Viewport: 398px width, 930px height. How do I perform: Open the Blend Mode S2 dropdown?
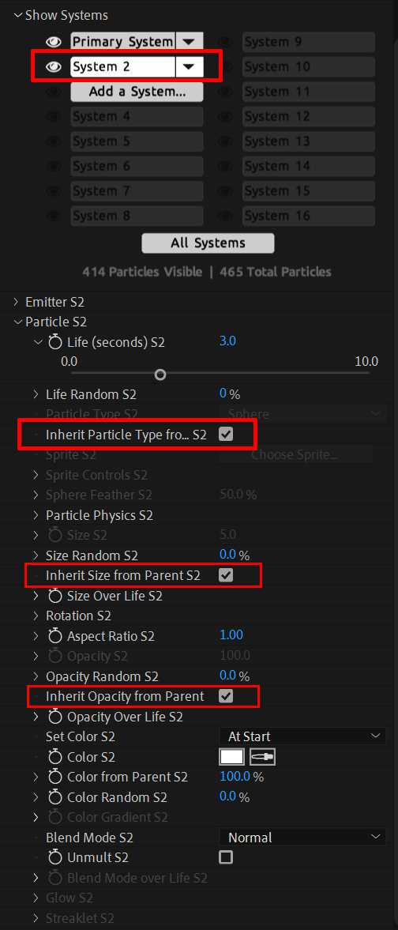tap(302, 838)
